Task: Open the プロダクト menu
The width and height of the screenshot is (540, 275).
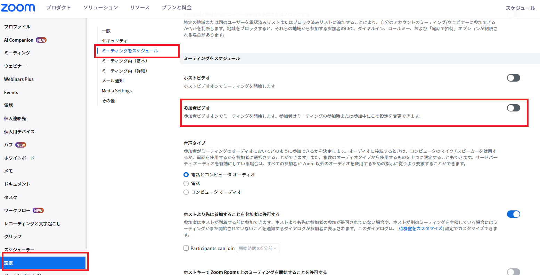Action: pos(58,8)
